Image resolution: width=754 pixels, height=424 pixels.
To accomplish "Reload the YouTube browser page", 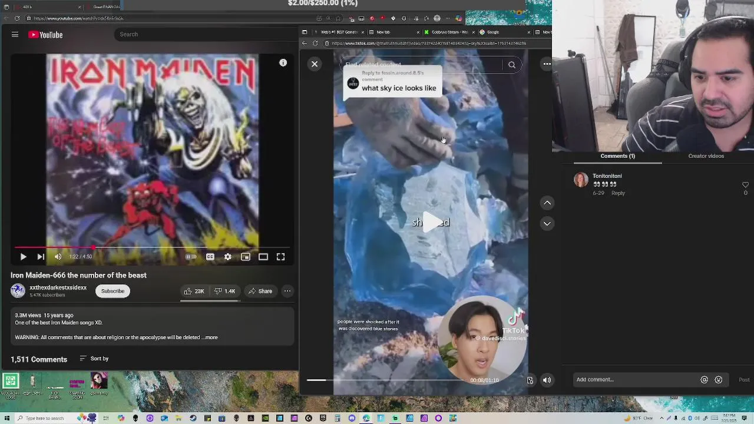I will click(x=17, y=18).
